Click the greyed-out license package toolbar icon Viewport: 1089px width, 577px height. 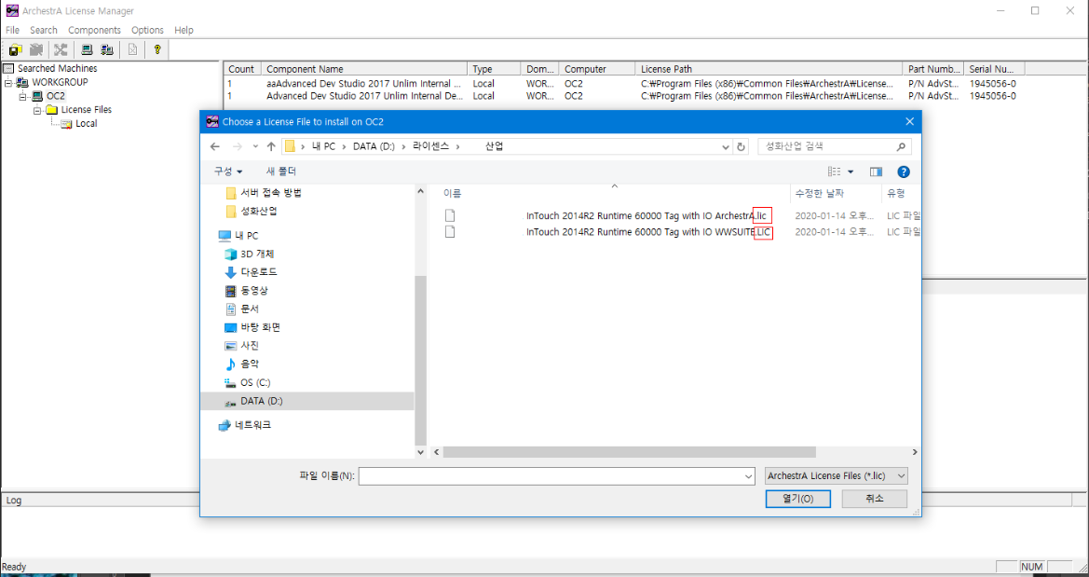tap(36, 49)
